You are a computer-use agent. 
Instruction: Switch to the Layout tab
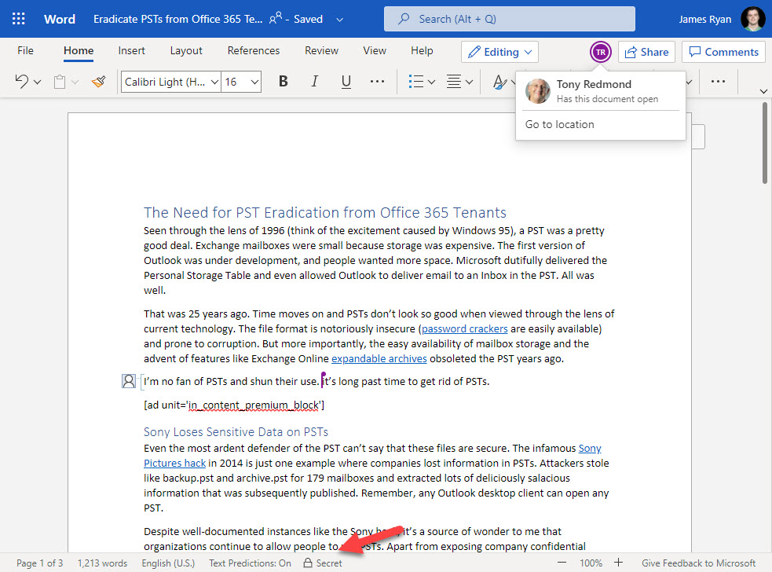186,51
